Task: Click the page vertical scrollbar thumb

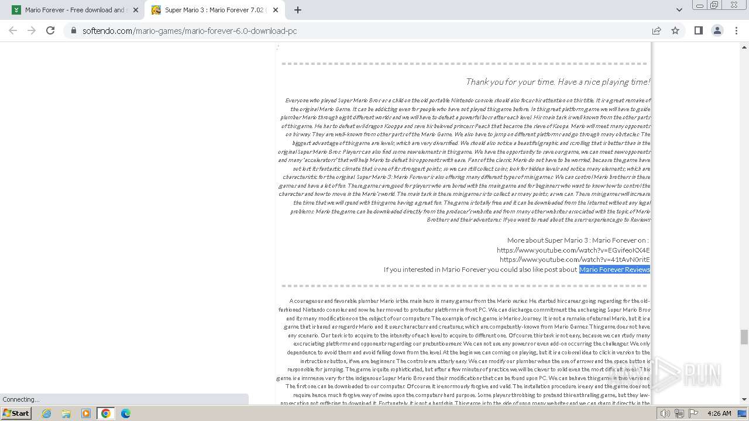Action: pyautogui.click(x=744, y=337)
